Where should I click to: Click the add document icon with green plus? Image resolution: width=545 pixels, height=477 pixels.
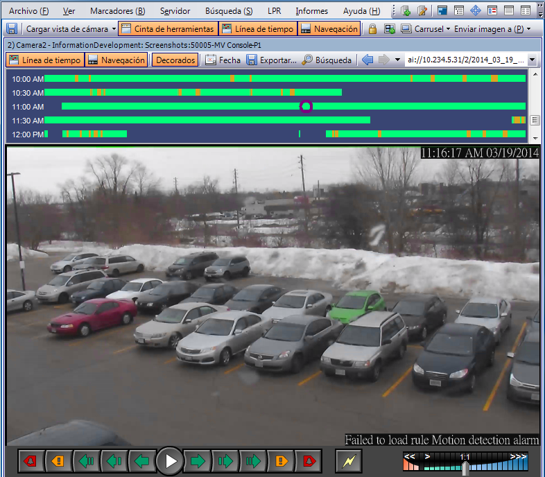pos(405,11)
